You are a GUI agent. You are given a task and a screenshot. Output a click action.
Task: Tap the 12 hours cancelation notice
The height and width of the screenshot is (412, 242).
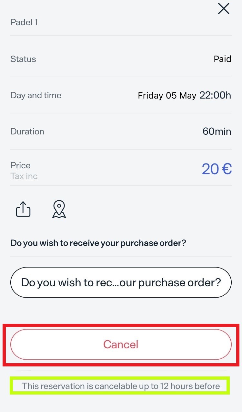point(121,386)
